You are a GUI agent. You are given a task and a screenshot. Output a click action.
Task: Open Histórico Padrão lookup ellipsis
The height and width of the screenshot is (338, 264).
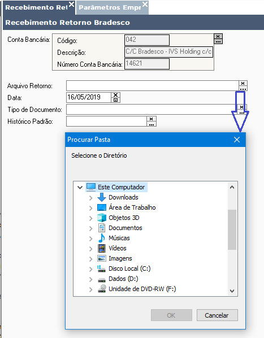152,124
